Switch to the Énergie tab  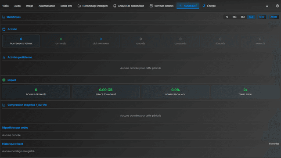pos(209,6)
